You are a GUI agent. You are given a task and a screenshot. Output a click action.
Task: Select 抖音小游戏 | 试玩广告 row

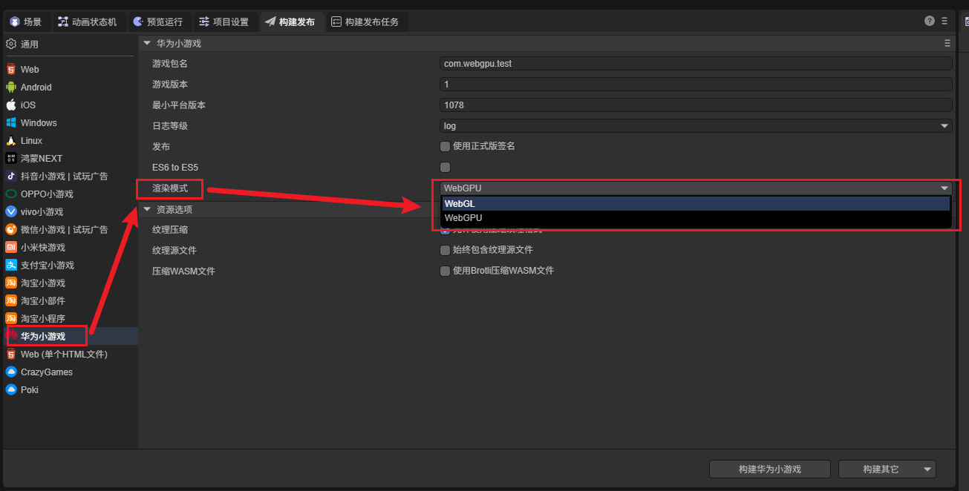point(71,176)
